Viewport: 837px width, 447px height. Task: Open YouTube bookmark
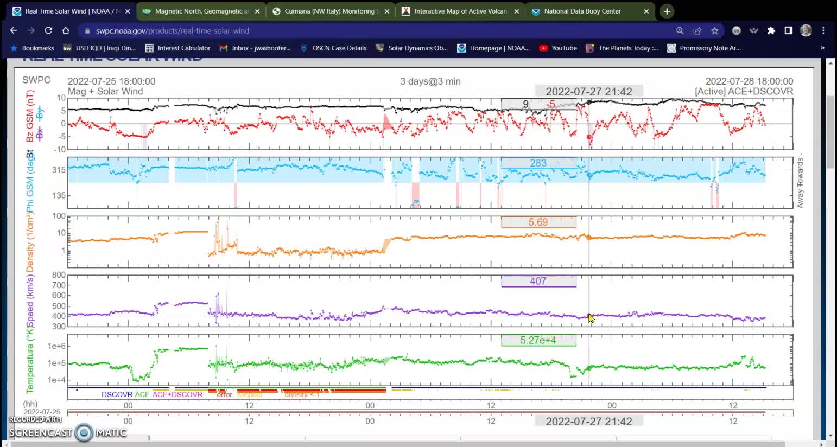[x=558, y=48]
